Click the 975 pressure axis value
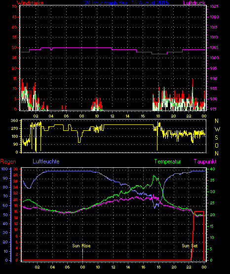Screen dimensions: 230x274 click(214, 109)
